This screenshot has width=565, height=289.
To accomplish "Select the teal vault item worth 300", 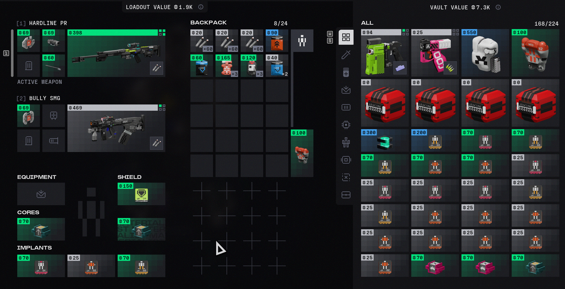I will (x=385, y=140).
